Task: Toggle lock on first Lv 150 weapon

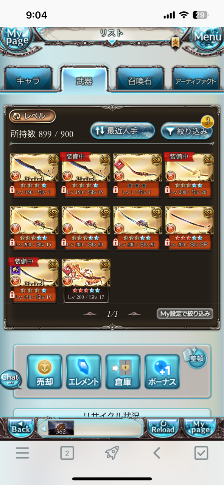Action: [x=13, y=189]
